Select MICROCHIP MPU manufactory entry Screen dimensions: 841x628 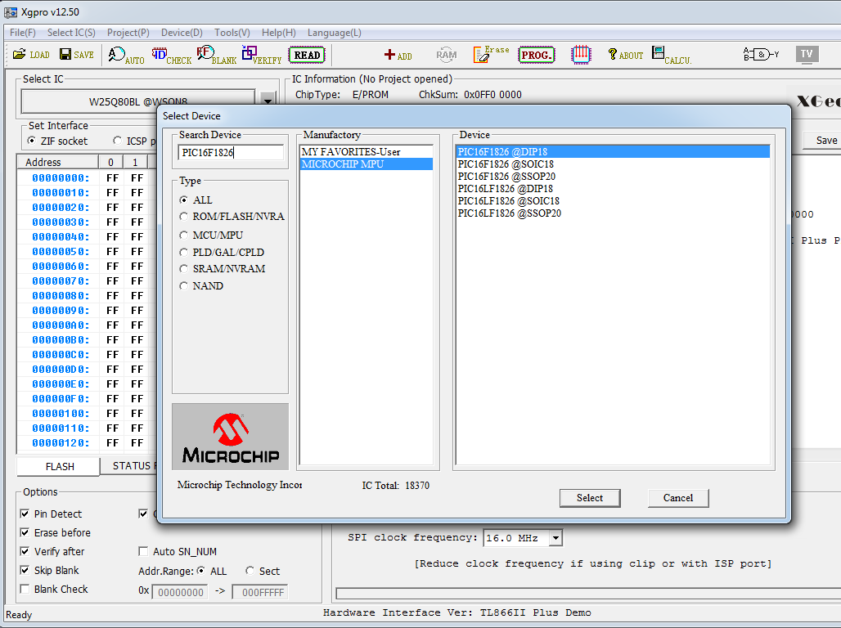coord(367,164)
